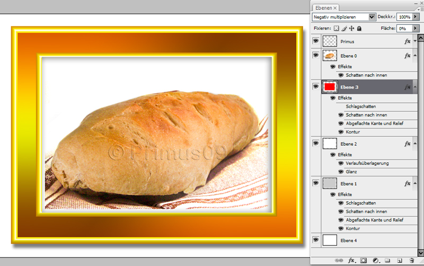Create a new layer group folder
The image size is (424, 266).
[387, 261]
